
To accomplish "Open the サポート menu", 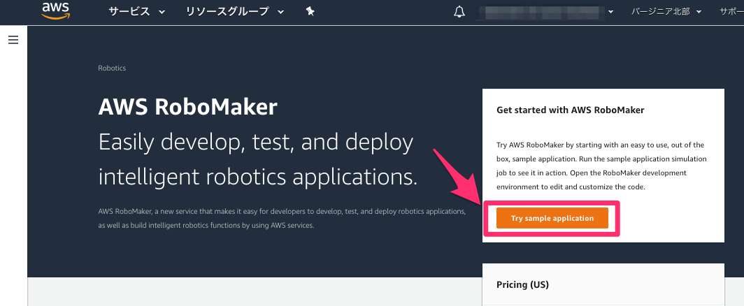I will pos(731,12).
